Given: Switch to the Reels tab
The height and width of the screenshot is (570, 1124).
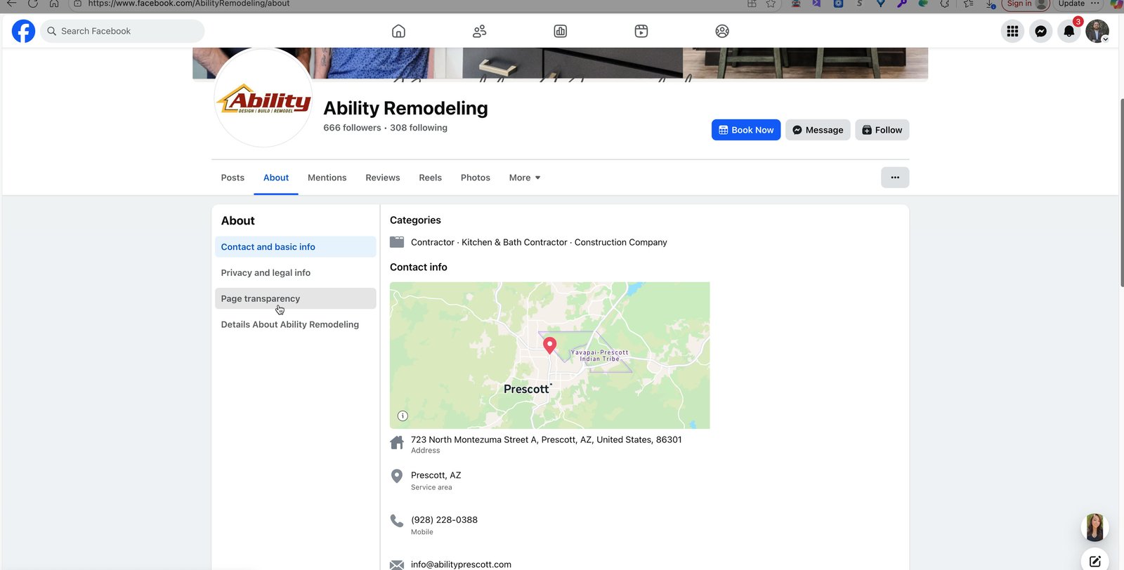Looking at the screenshot, I should click(431, 178).
